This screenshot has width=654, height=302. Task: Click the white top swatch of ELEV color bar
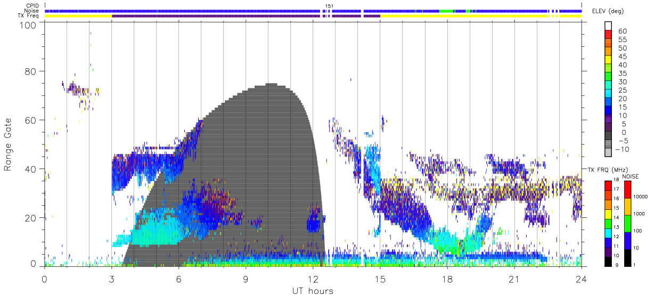coord(609,25)
